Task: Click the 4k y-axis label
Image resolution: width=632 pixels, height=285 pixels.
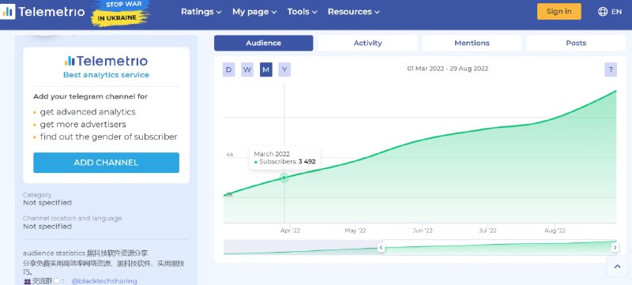Action: tap(230, 155)
